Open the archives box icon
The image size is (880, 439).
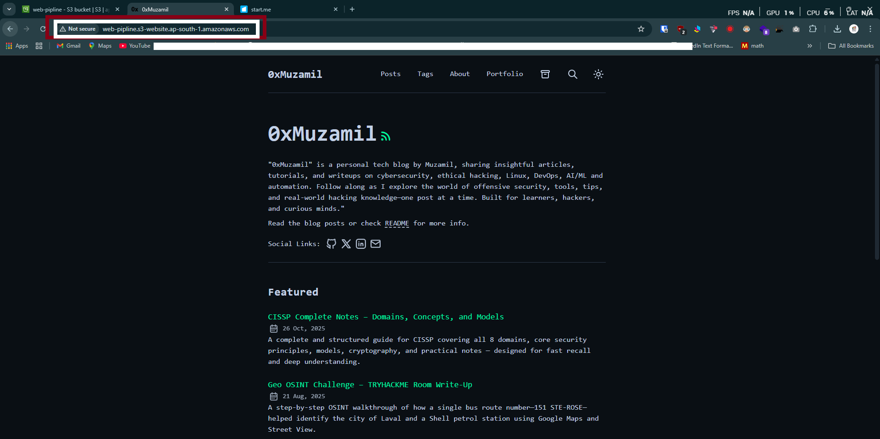click(545, 74)
